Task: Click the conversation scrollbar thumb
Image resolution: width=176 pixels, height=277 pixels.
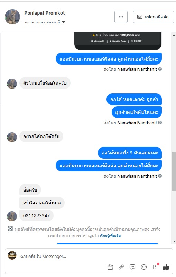Action: [174, 172]
